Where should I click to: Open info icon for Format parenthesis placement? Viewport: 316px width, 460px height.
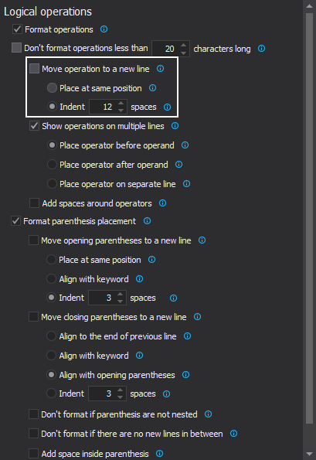147,221
